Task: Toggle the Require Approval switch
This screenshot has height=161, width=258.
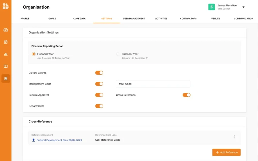Action: click(x=99, y=95)
